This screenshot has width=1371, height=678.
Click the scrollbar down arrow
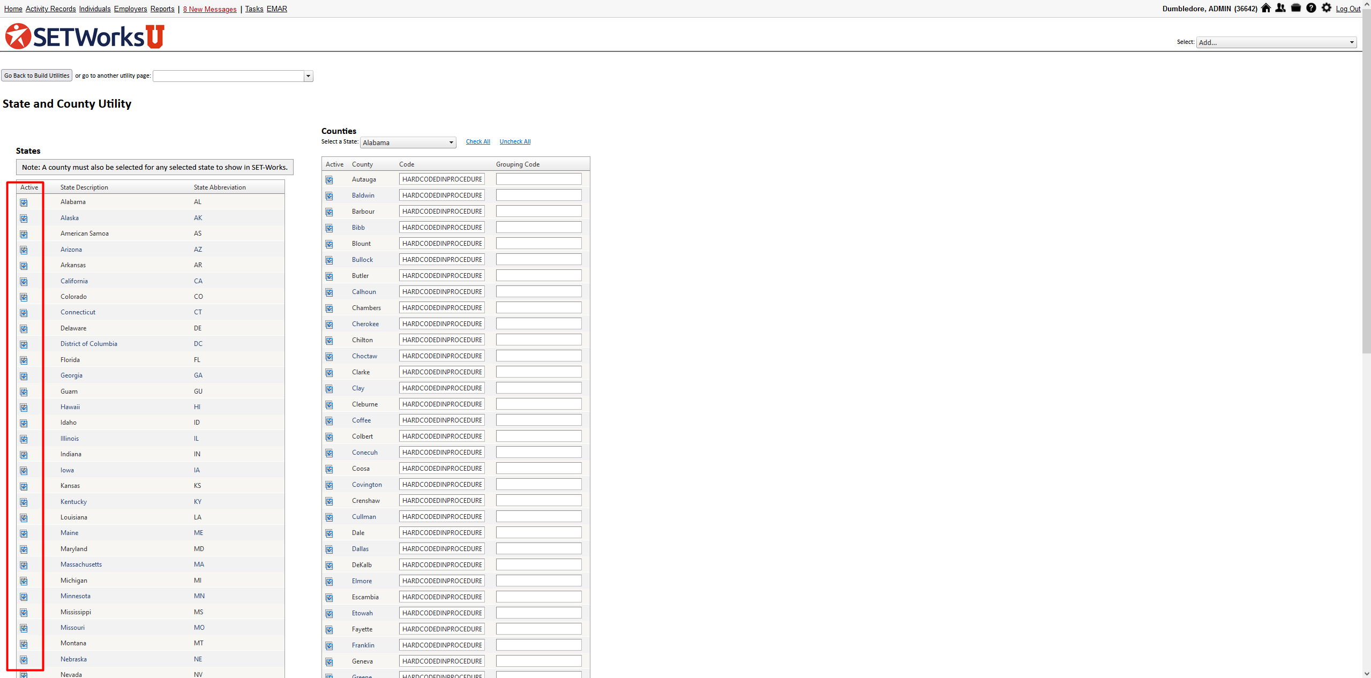pyautogui.click(x=1367, y=674)
